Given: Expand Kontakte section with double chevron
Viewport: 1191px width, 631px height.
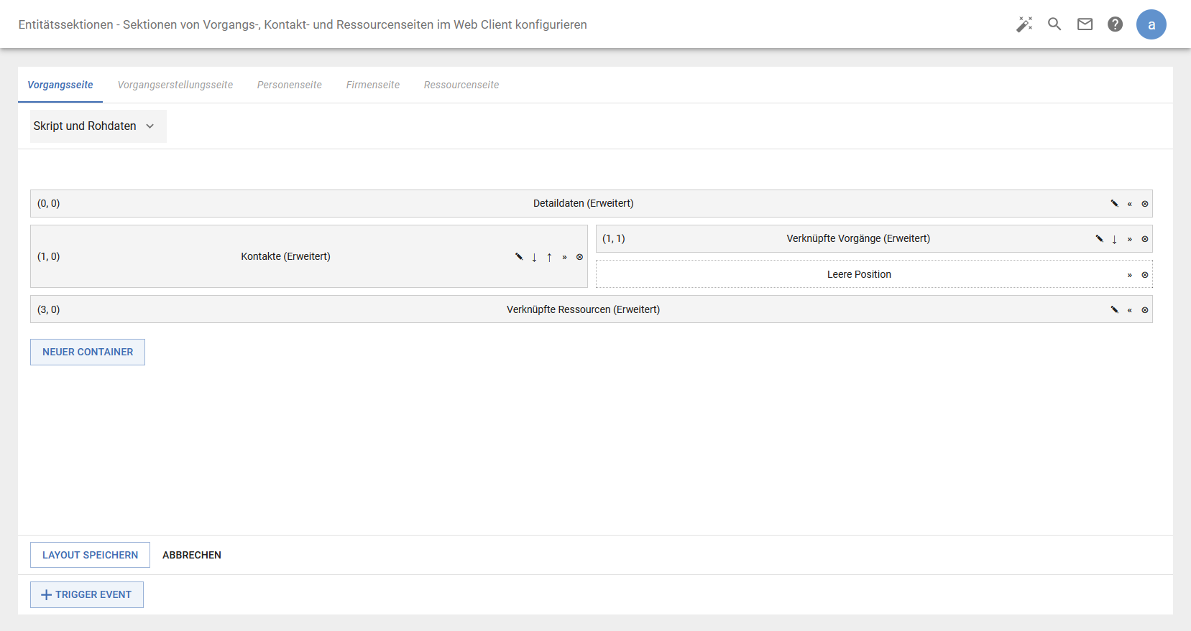Looking at the screenshot, I should point(564,257).
